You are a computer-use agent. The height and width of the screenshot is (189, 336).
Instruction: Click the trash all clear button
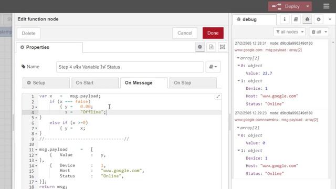click(316, 32)
